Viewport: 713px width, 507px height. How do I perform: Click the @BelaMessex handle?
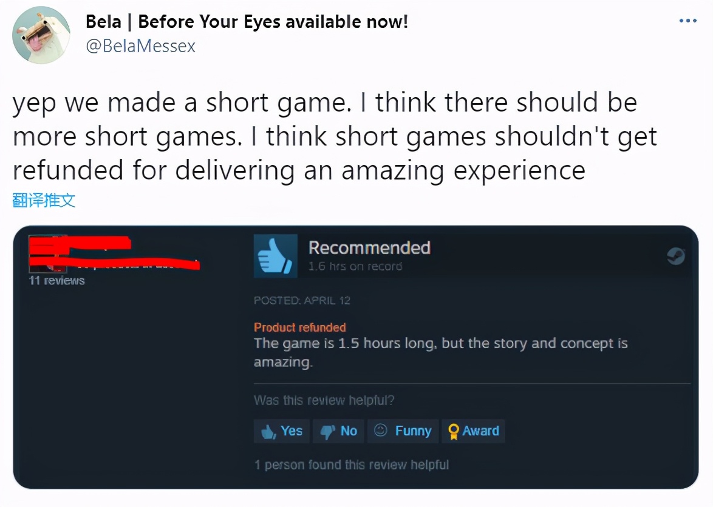[x=140, y=45]
